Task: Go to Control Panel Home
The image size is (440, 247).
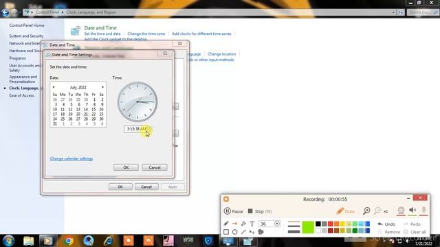Action: pos(27,25)
